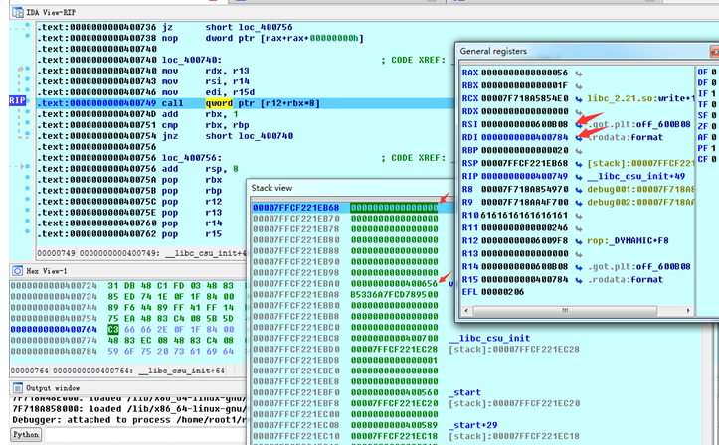Toggle the DF flag value
The width and height of the screenshot is (719, 445).
tap(713, 82)
